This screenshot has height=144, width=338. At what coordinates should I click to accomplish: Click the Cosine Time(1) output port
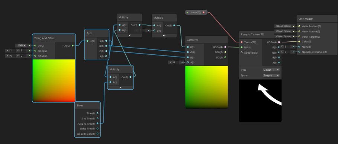[97, 124]
